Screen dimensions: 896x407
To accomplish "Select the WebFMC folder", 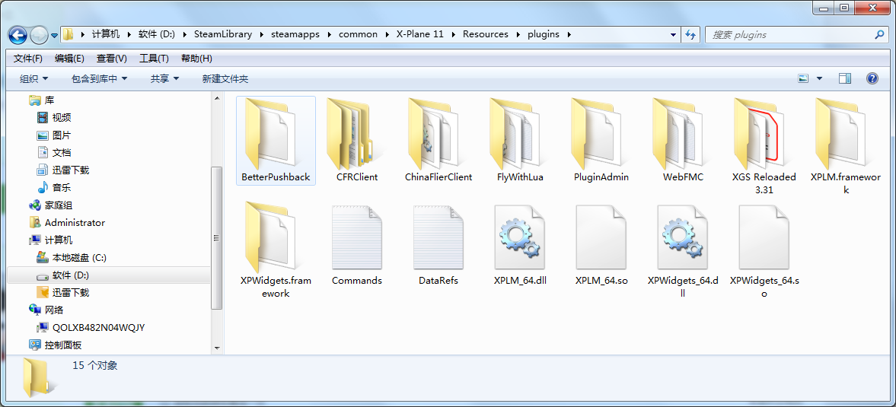I will tap(683, 141).
